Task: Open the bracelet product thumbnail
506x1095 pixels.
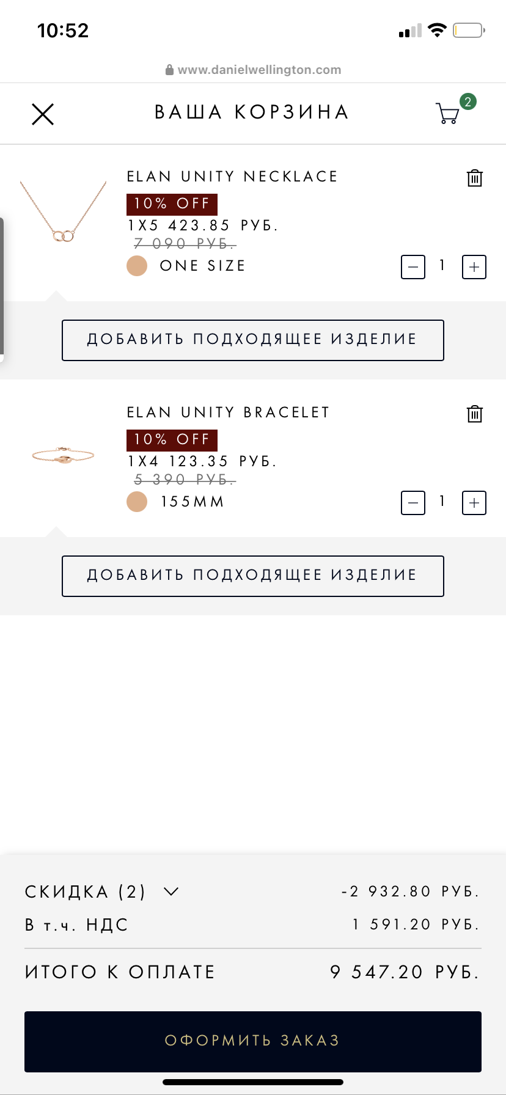Action: [63, 455]
